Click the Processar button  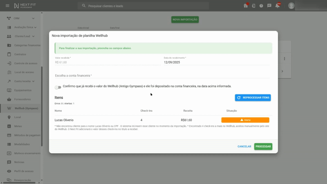pyautogui.click(x=263, y=146)
